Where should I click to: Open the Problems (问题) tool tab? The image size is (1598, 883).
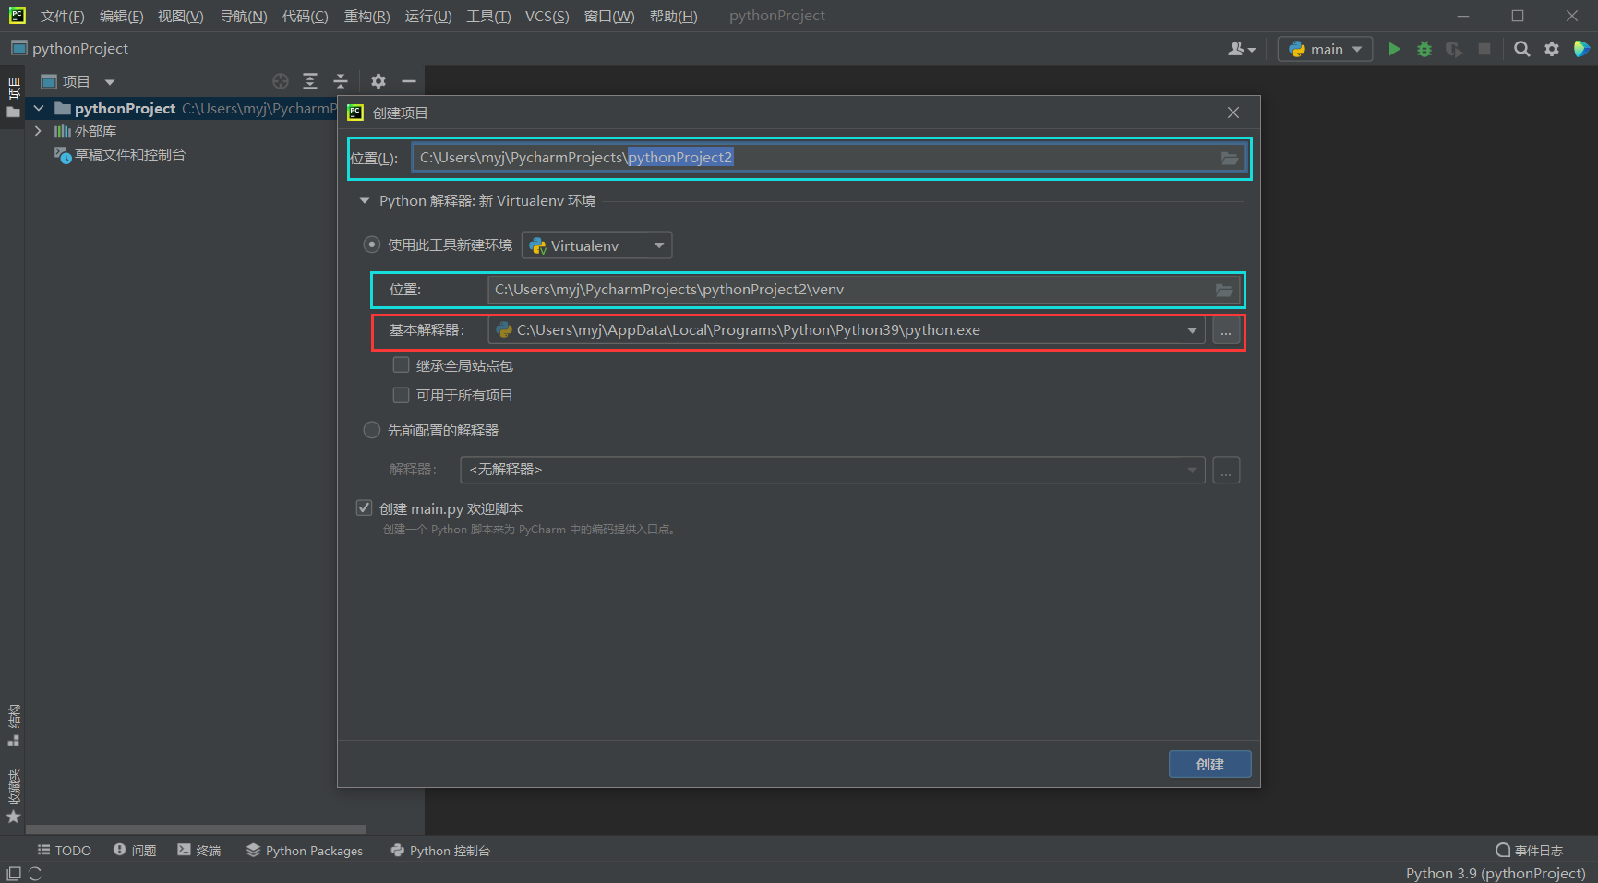(135, 851)
